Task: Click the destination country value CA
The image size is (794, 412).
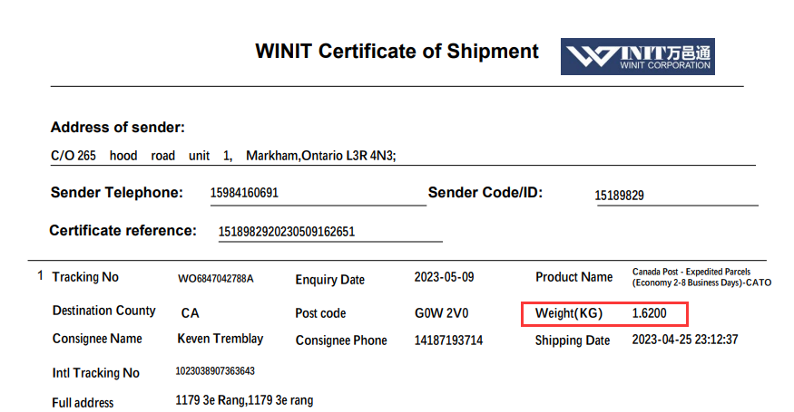Action: [x=191, y=313]
